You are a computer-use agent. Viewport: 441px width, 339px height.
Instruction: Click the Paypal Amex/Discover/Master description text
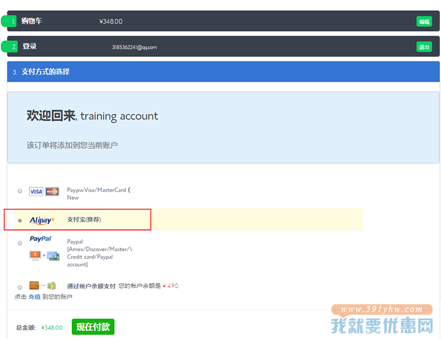(99, 253)
